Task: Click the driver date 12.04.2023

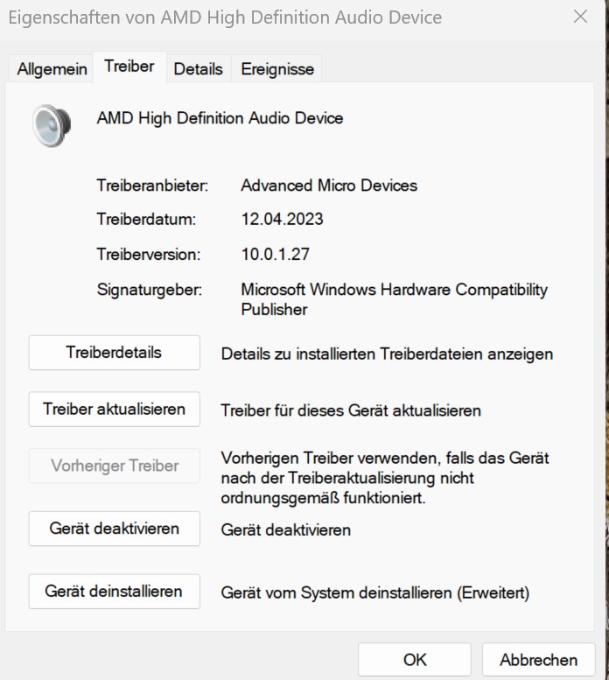Action: [282, 219]
